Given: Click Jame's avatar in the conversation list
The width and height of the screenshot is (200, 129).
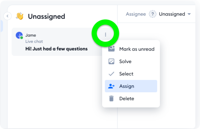Looking at the screenshot, I should point(19,35).
